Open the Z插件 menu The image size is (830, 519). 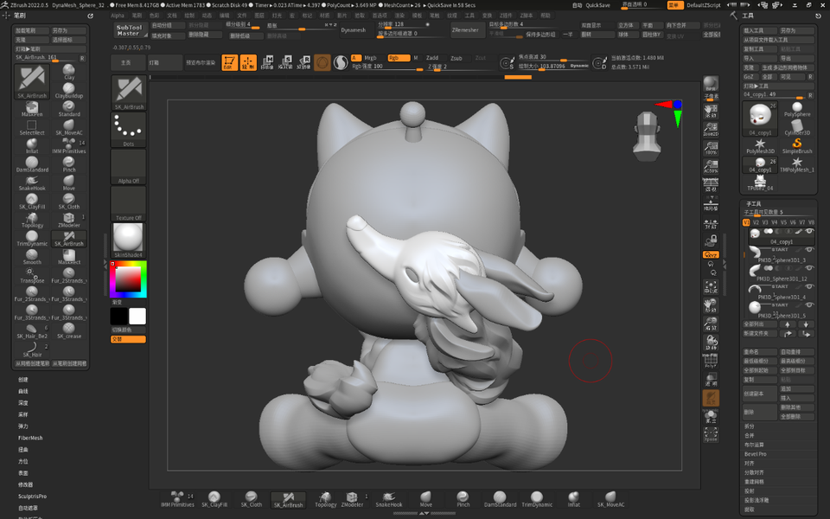pyautogui.click(x=506, y=16)
